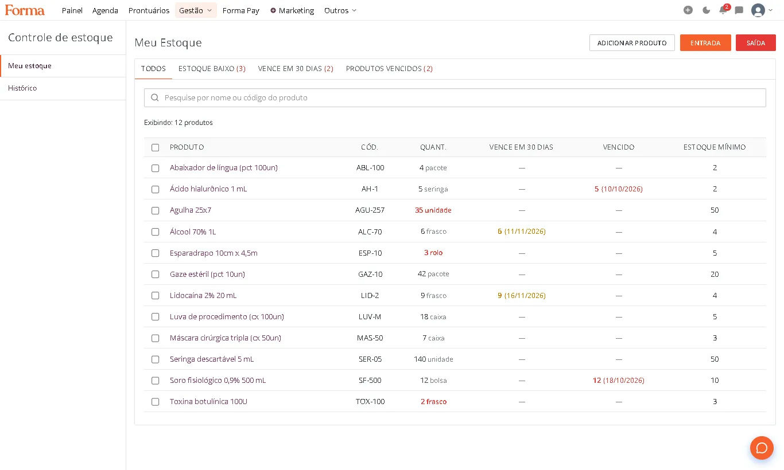Open the Histórico sidebar item
Image resolution: width=784 pixels, height=470 pixels.
pyautogui.click(x=63, y=88)
